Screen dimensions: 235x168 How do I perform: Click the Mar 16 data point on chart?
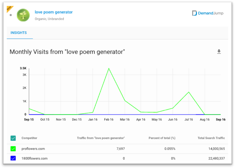coord(125,101)
